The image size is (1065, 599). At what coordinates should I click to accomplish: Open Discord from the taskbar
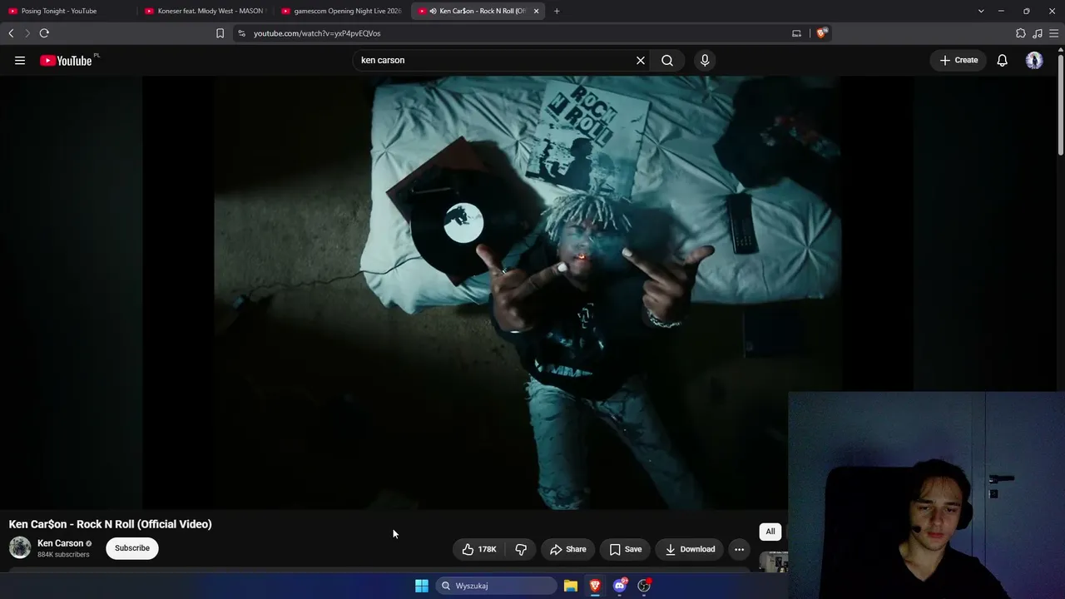620,586
